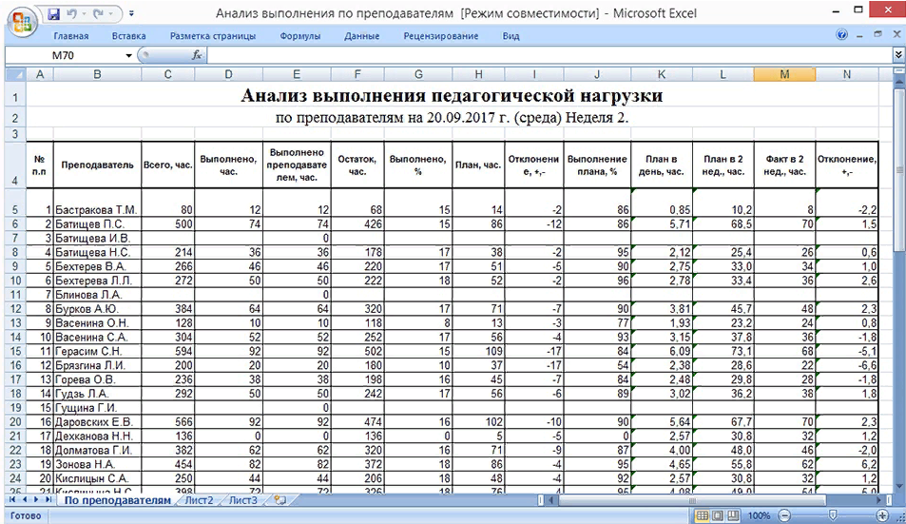The height and width of the screenshot is (524, 906).
Task: Open Excel Help question mark icon
Action: [841, 36]
